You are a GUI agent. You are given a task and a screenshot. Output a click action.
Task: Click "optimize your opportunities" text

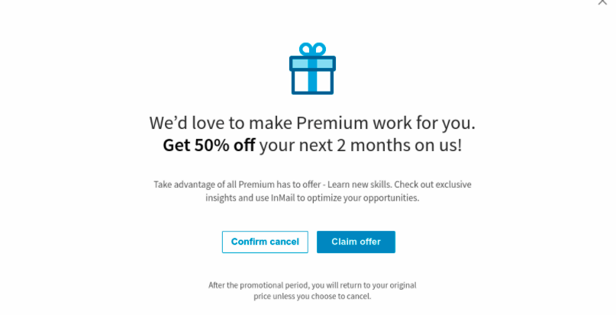(363, 198)
